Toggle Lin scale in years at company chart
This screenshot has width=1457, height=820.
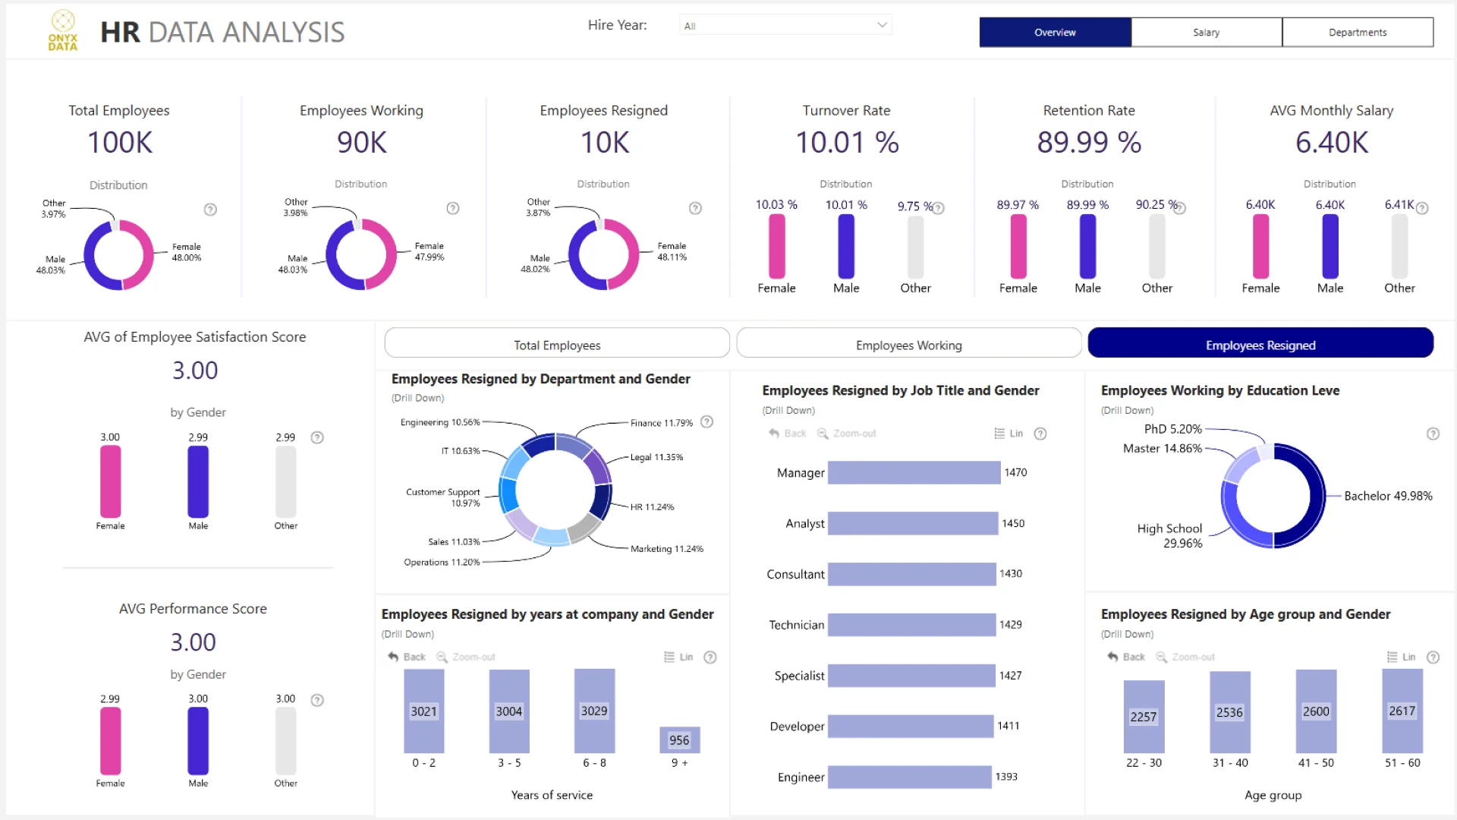click(678, 657)
